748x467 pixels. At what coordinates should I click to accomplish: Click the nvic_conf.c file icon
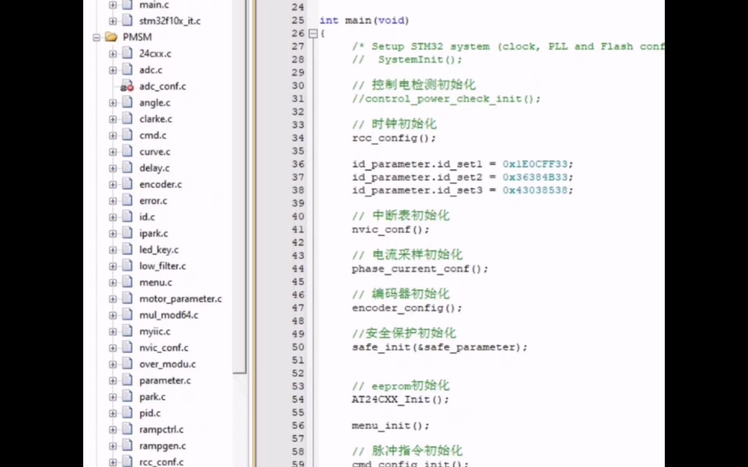[127, 347]
